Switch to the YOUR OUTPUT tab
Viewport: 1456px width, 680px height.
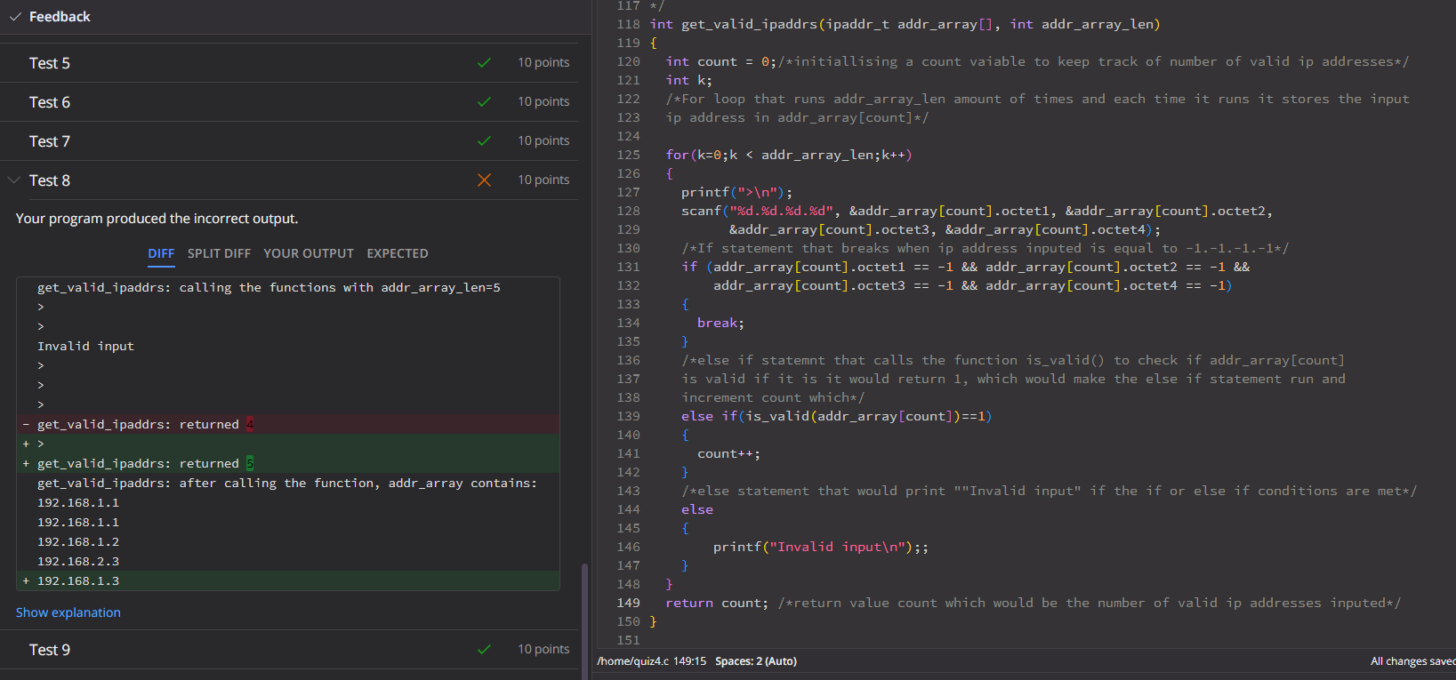pyautogui.click(x=309, y=253)
